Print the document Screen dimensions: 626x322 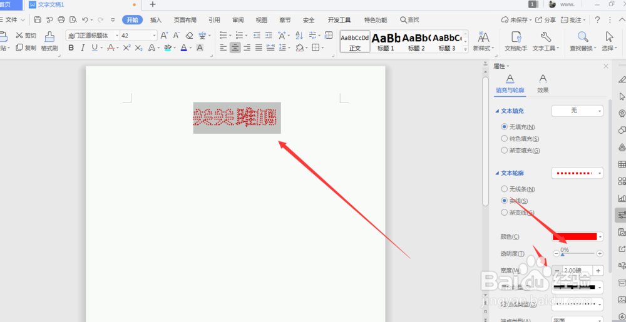61,19
